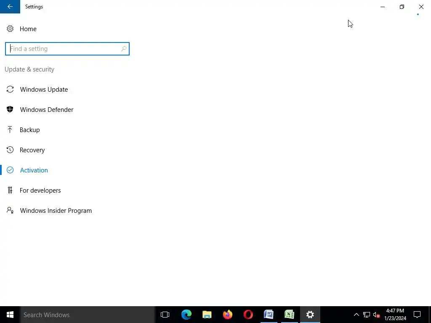Click the Windows Update refresh icon

(x=10, y=89)
